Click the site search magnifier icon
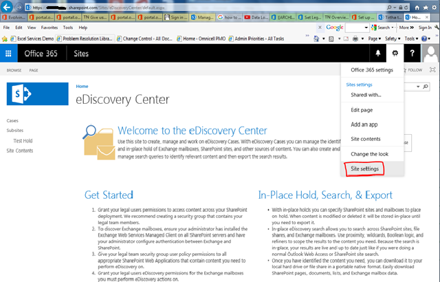440x282 pixels. pyautogui.click(x=426, y=87)
